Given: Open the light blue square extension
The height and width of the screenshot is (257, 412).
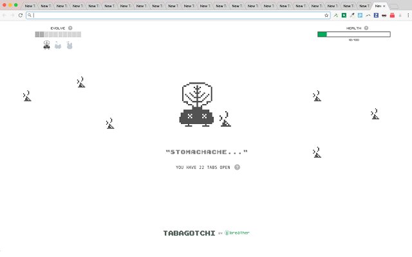Looking at the screenshot, I should click(360, 15).
